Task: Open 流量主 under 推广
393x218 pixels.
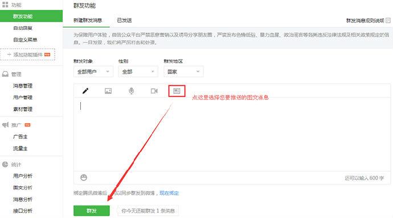Action: 20,149
